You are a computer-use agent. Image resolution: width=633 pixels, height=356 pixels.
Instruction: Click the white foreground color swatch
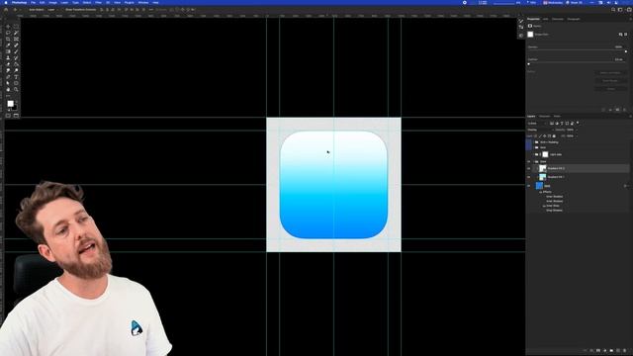click(x=11, y=104)
